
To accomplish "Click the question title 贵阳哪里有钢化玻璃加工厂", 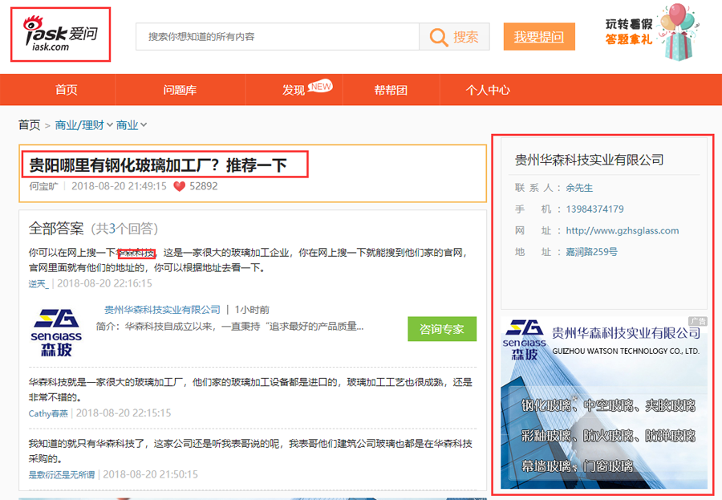I will (158, 165).
